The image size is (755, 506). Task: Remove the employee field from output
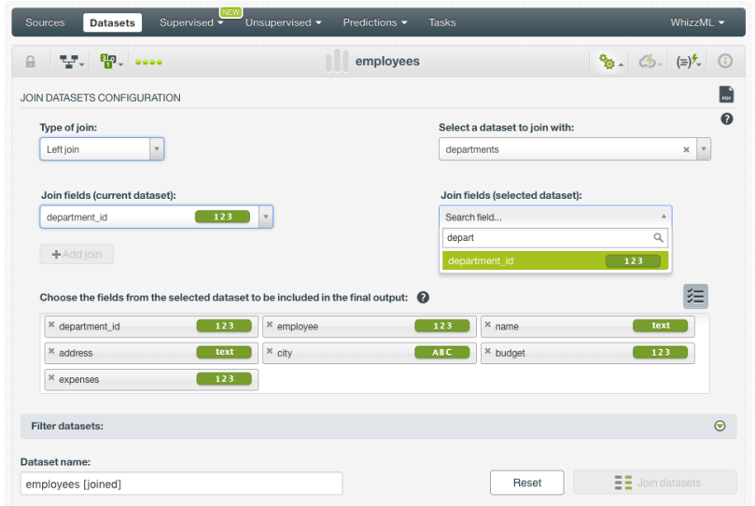click(x=270, y=326)
